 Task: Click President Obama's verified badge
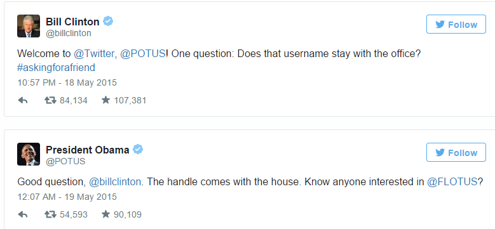[138, 149]
